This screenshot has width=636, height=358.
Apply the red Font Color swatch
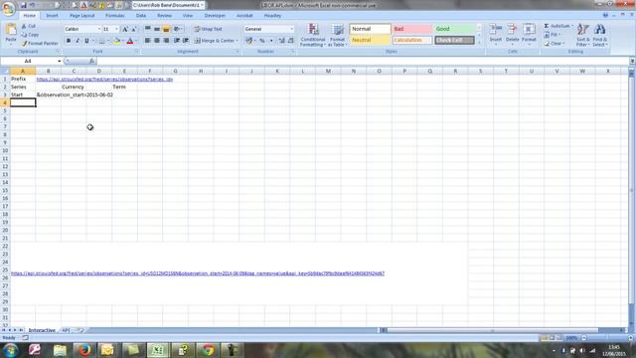pyautogui.click(x=130, y=41)
